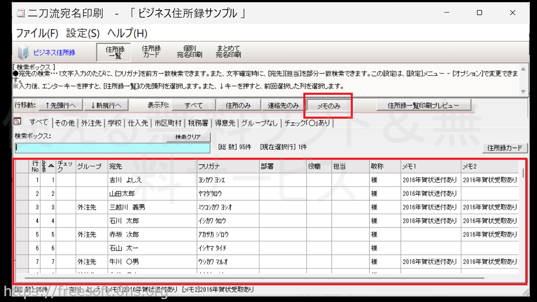Click the 検索ボックス input field
This screenshot has height=302, width=537.
112,148
